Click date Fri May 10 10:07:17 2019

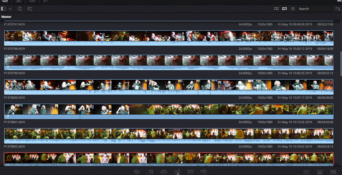click(295, 98)
